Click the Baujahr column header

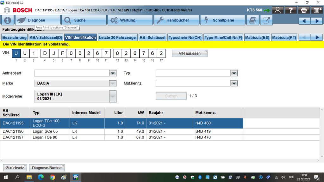[x=170, y=113]
